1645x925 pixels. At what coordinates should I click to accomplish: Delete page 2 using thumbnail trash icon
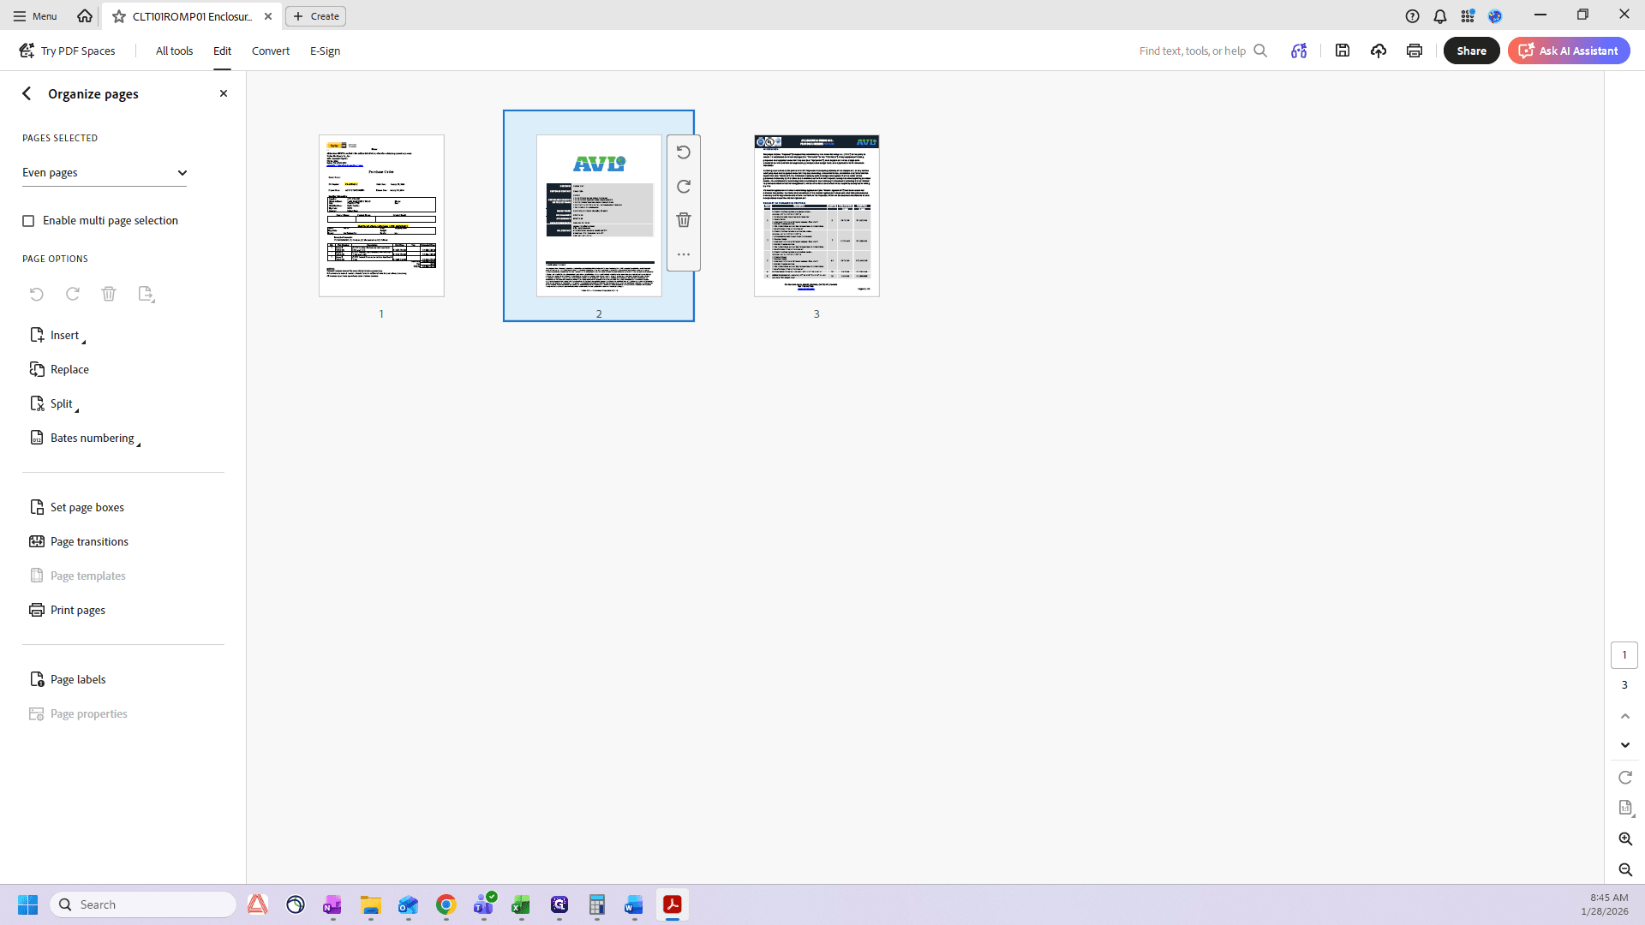pos(683,220)
